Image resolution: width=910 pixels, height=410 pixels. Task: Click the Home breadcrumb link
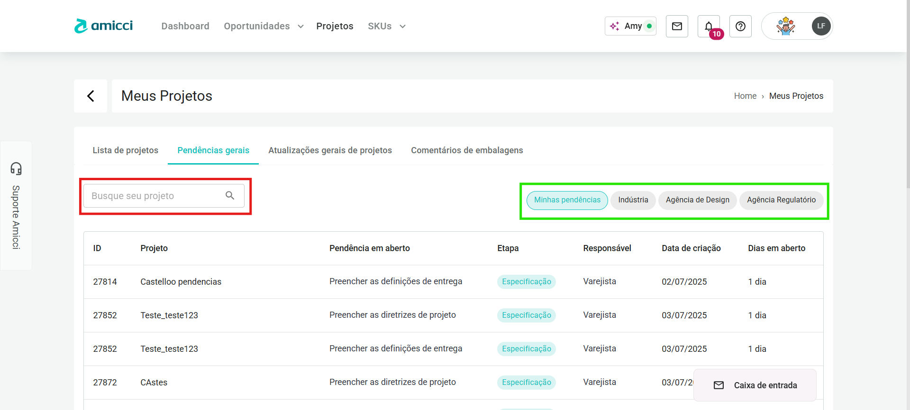tap(745, 96)
